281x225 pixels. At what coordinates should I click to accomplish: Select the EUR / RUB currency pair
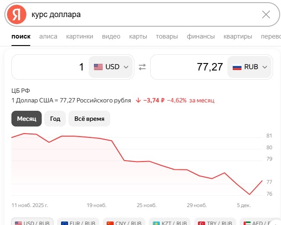[79, 222]
